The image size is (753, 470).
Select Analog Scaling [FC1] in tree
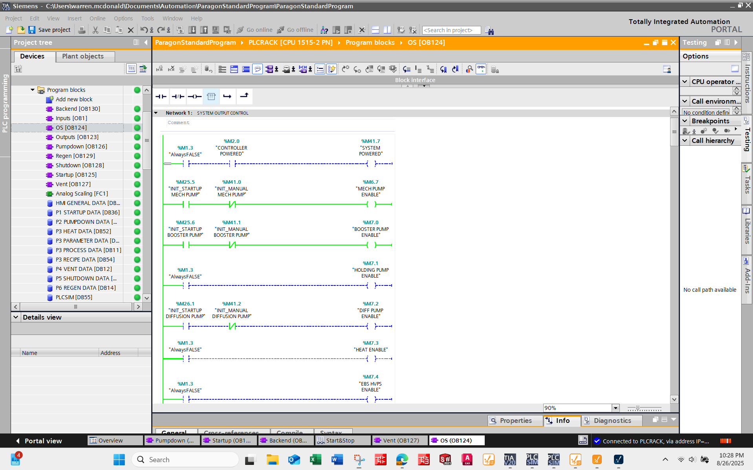(82, 194)
